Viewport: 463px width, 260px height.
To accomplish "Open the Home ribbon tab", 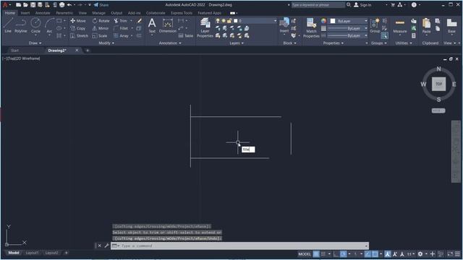I will [9, 13].
